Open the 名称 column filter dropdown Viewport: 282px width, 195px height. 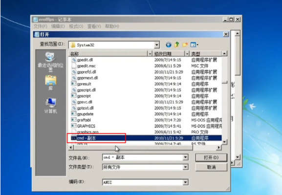pos(150,54)
